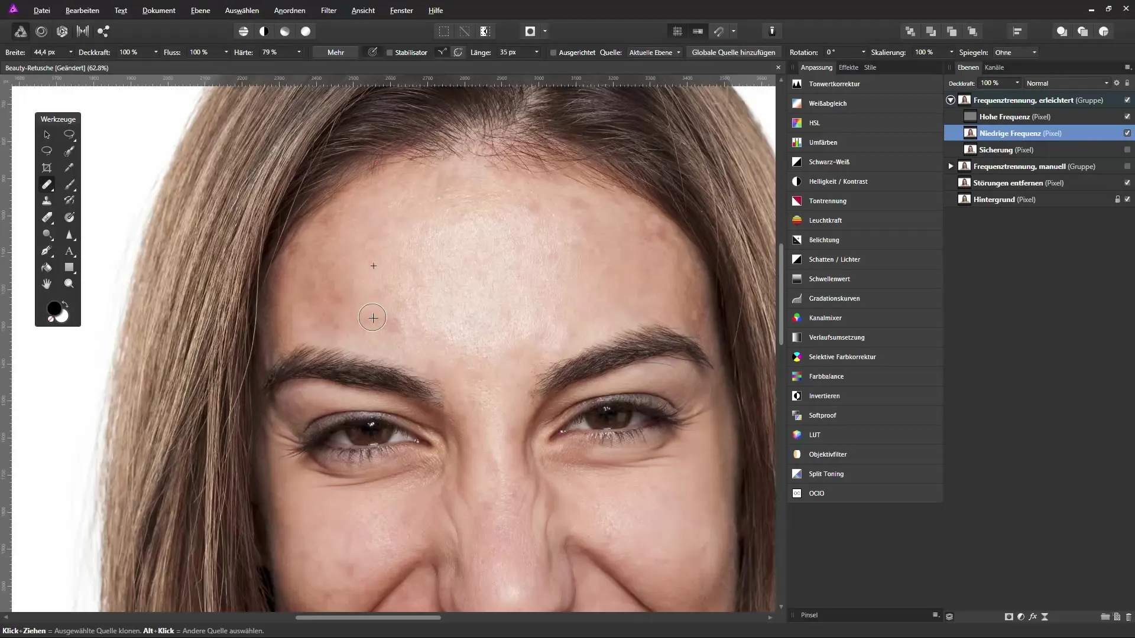This screenshot has width=1135, height=638.
Task: Delete layer with trash icon
Action: point(1128,616)
